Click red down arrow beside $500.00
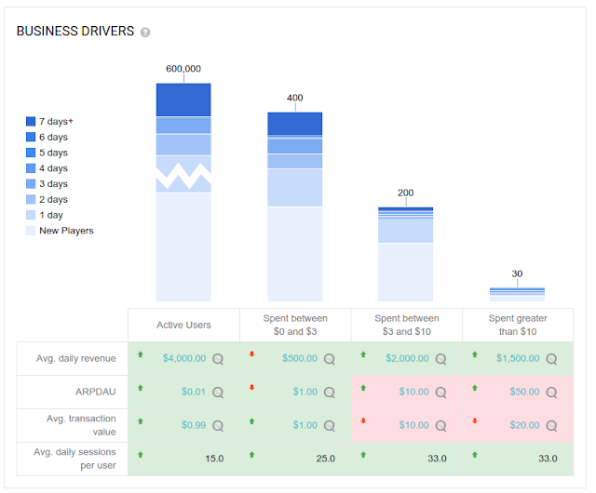Image resolution: width=596 pixels, height=493 pixels. point(251,354)
